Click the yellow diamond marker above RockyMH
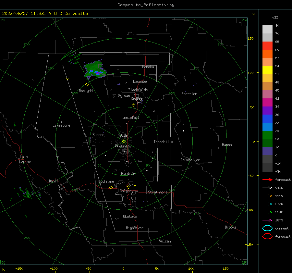292x273 pixels. 87,85
